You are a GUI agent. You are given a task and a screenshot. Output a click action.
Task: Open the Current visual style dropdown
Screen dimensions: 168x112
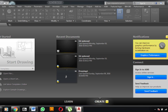pos(115,10)
